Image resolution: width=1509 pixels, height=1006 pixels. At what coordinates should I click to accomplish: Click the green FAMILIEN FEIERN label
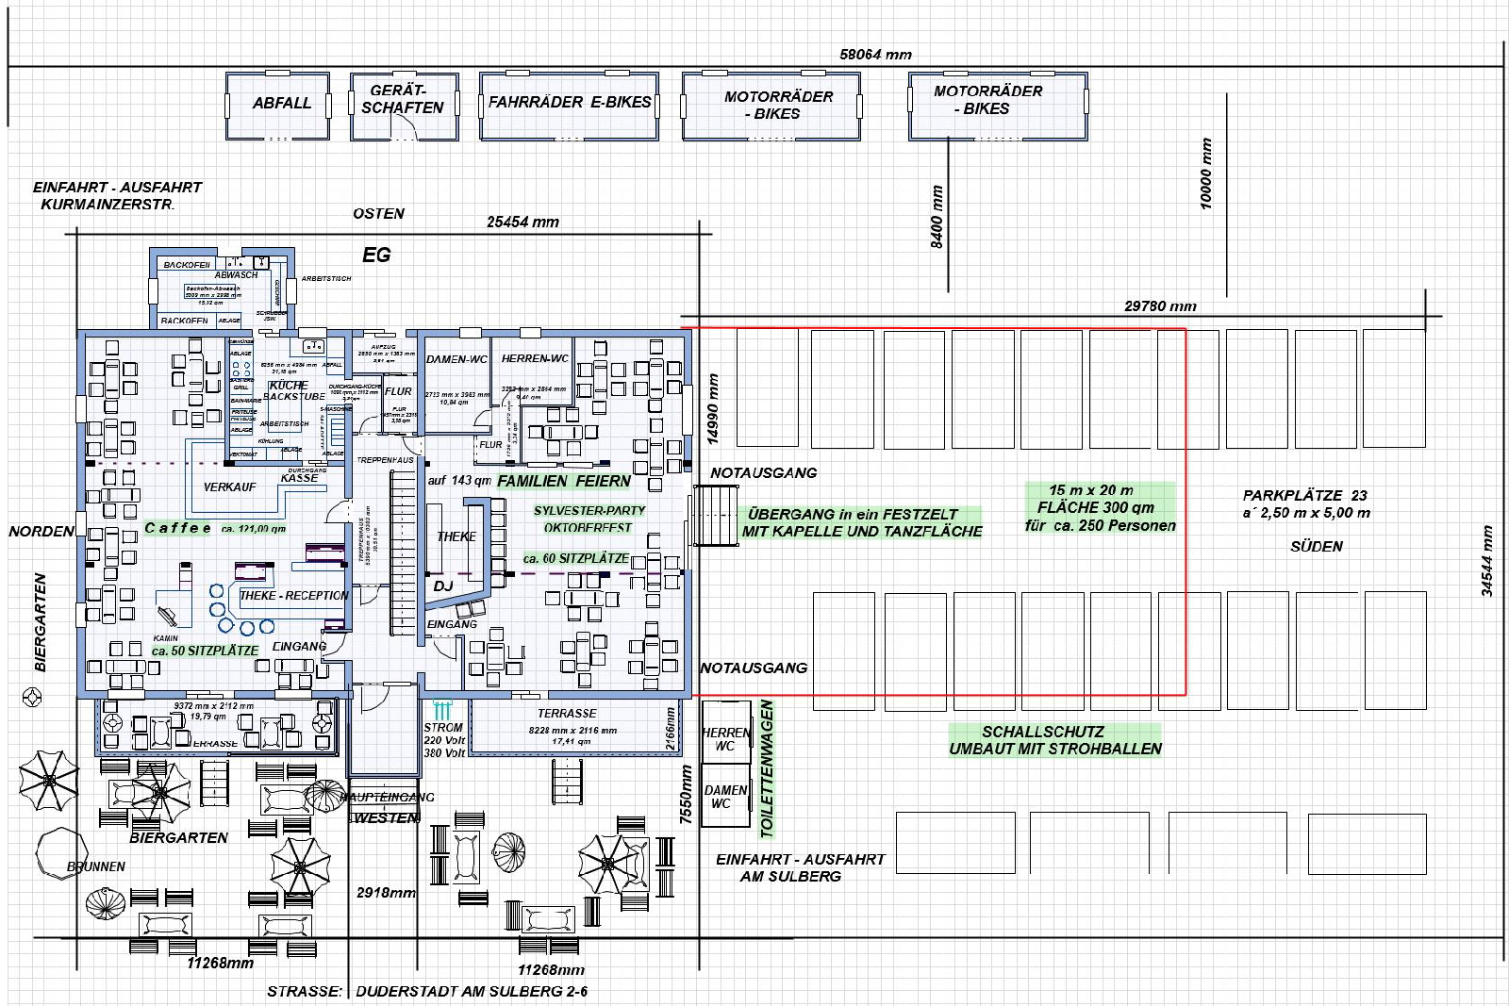(564, 481)
